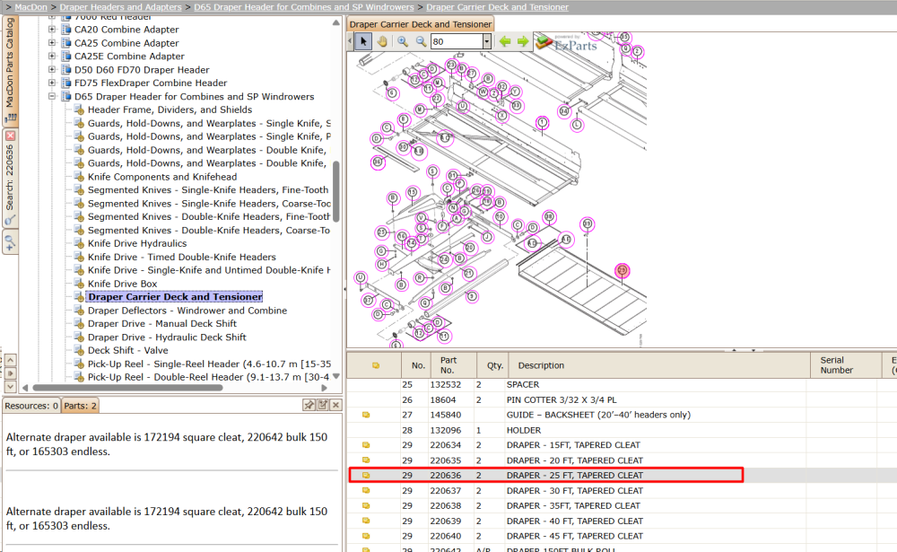Click the zoom percentage field showing 80

tap(457, 41)
